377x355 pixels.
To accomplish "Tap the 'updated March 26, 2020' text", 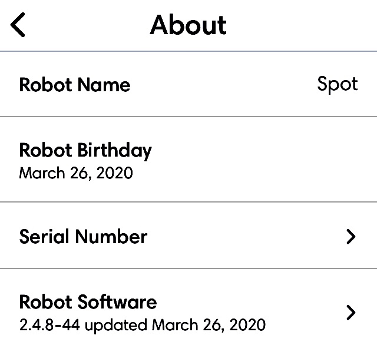I will coord(176,324).
